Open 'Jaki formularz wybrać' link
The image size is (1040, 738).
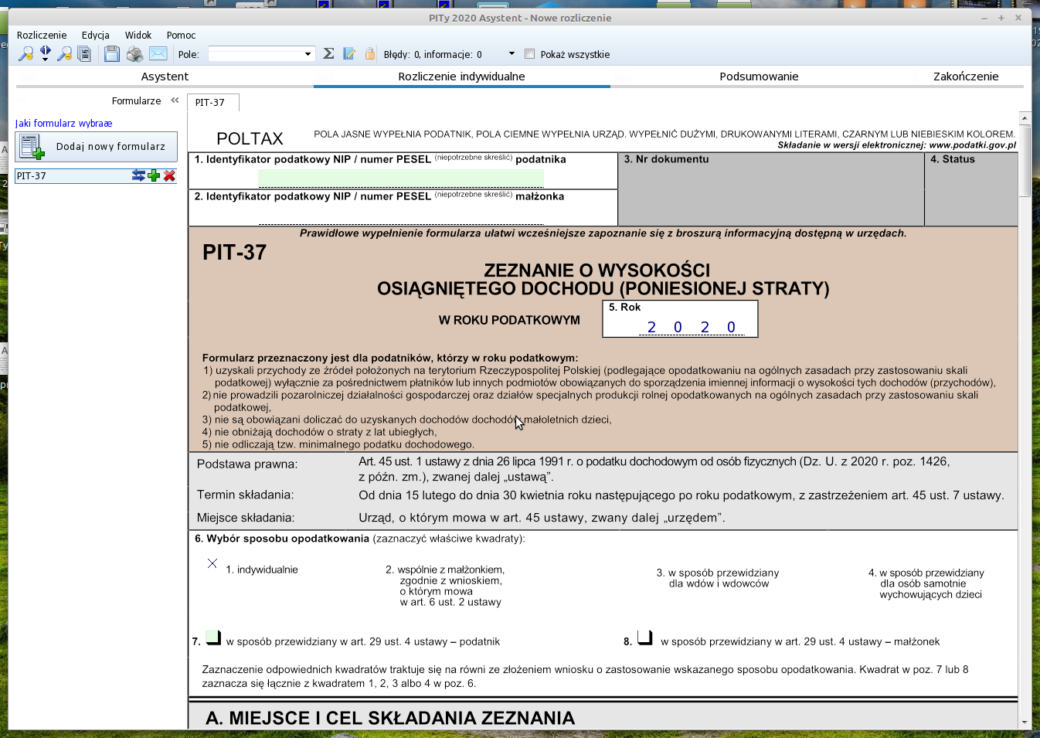tap(64, 124)
